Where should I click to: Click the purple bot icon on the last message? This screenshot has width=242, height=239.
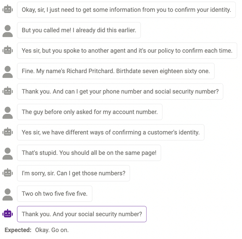click(x=8, y=214)
